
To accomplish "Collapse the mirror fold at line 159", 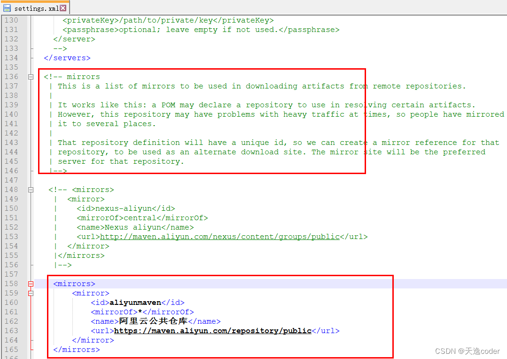I will pyautogui.click(x=31, y=293).
